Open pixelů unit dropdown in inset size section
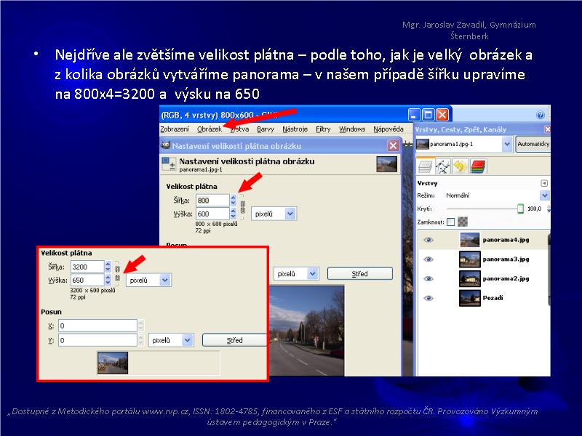The image size is (582, 436). pyautogui.click(x=149, y=280)
